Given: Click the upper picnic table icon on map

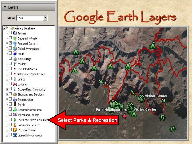Looking at the screenshot, I should (x=162, y=118).
